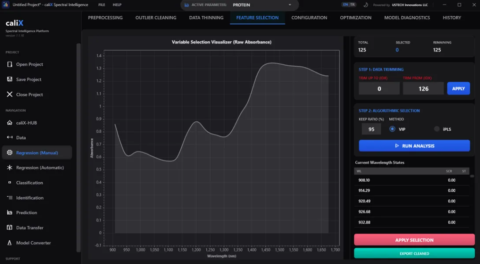480x264 pixels.
Task: Click the Model Converter icon
Action: [x=10, y=242]
